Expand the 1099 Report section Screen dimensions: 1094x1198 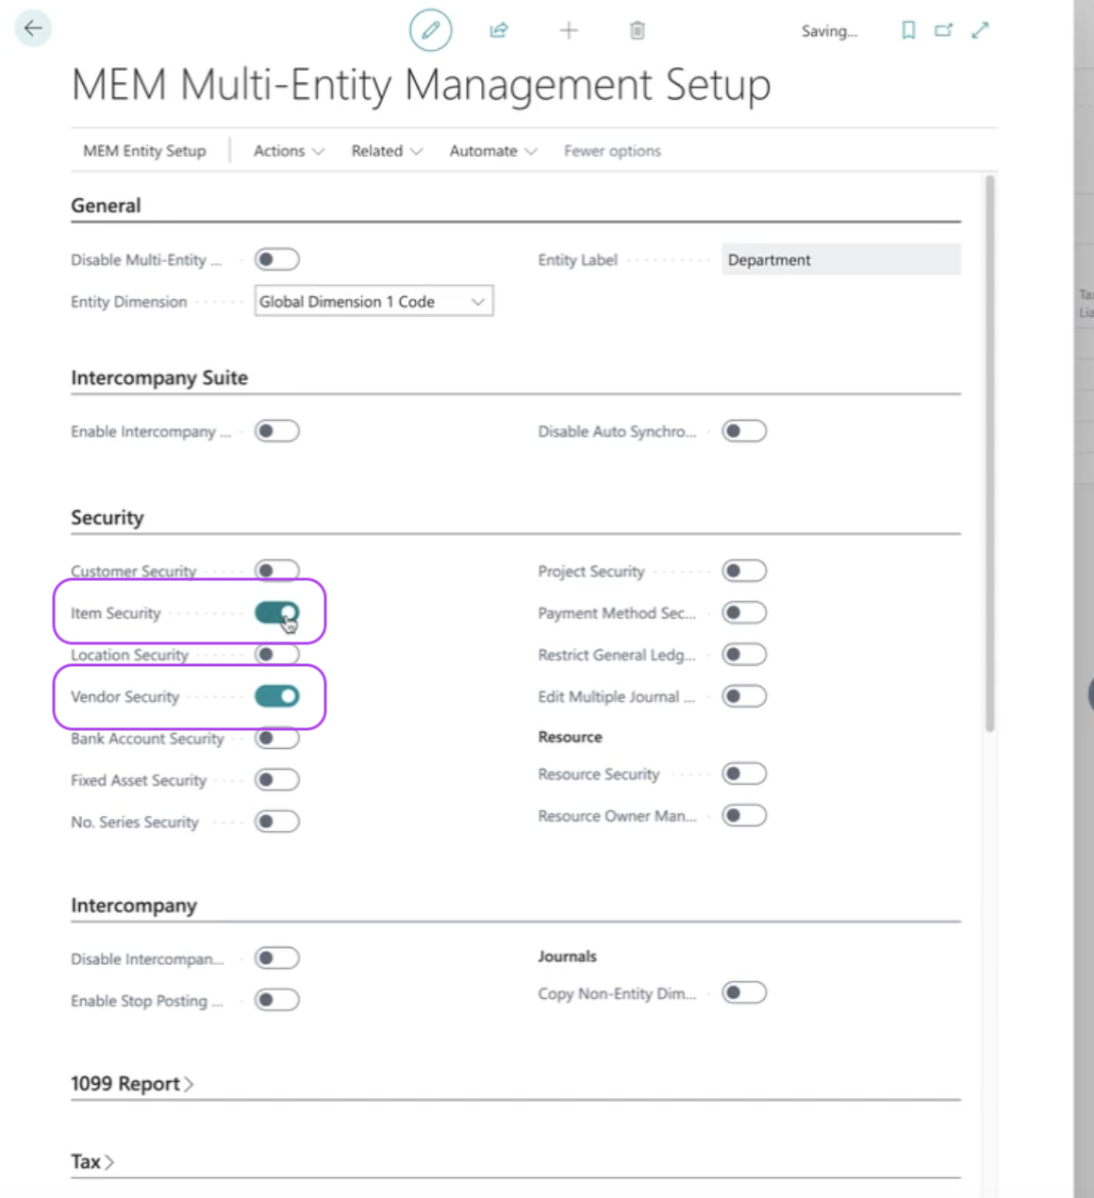132,1084
